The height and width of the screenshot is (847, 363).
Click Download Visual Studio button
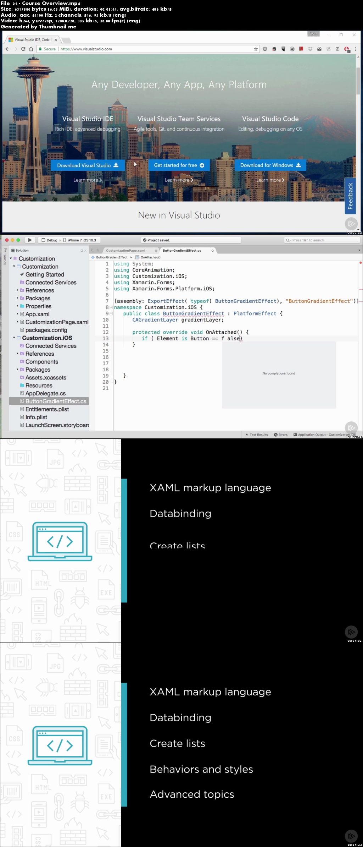click(88, 165)
